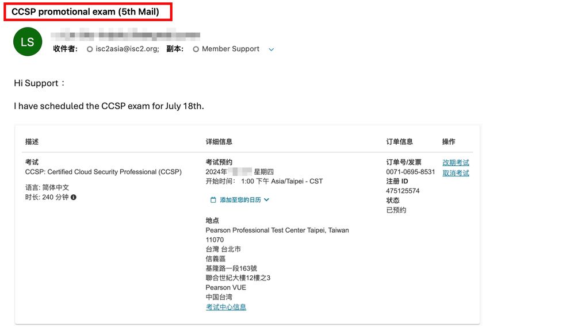The height and width of the screenshot is (335, 574).
Task: Click the 取消考试 cancel exam link
Action: tap(456, 173)
